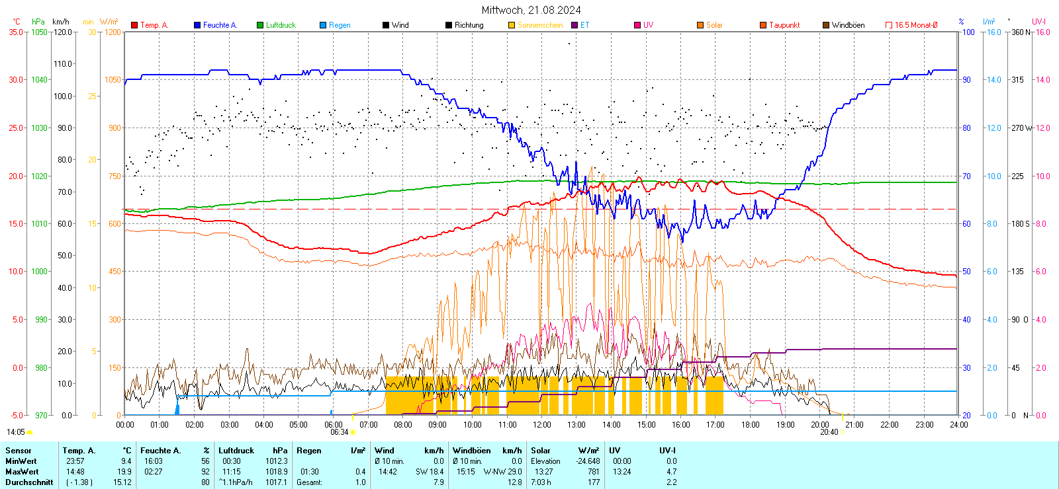This screenshot has height=489, width=1059.
Task: Click the brown Windböen legend square
Action: tap(826, 25)
